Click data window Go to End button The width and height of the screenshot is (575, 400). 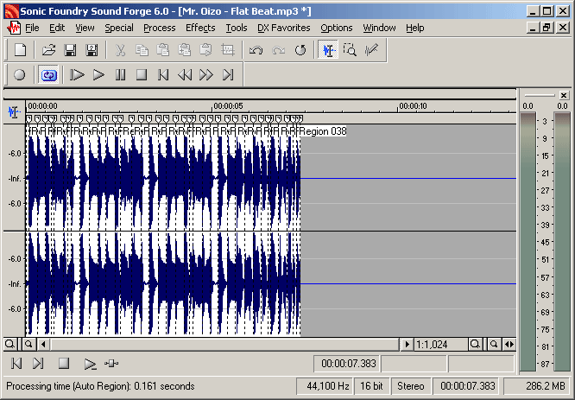click(38, 364)
